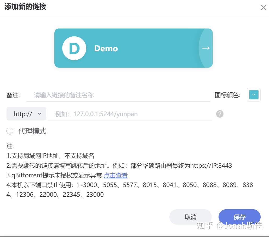The width and height of the screenshot is (269, 237).
Task: Click the circular D logo on Demo card
Action: pyautogui.click(x=74, y=48)
